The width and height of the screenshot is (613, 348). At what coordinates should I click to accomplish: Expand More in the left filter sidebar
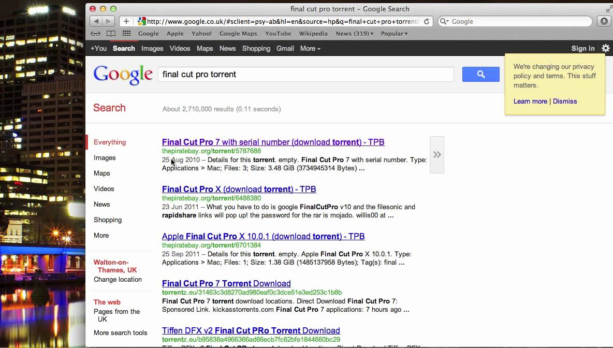pos(101,236)
